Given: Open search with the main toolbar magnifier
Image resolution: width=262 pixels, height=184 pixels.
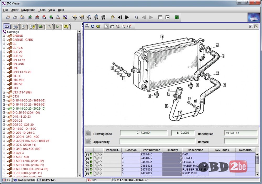Looking at the screenshot, I should (x=137, y=17).
